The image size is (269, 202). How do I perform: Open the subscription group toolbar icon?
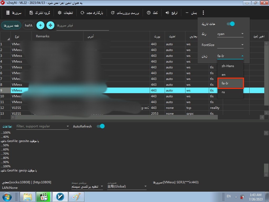click(x=31, y=13)
